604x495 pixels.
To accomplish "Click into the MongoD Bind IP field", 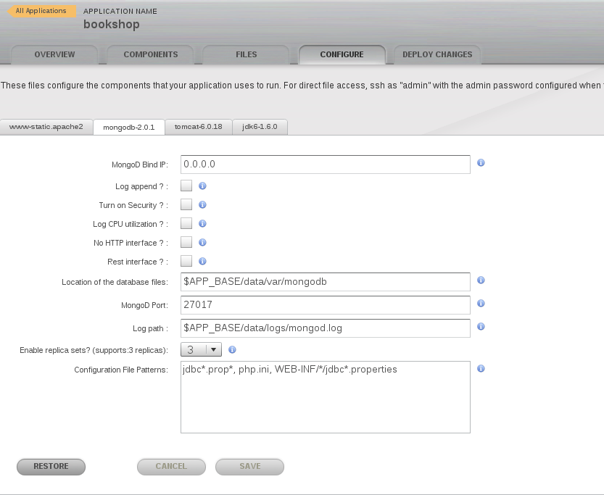I will pos(325,165).
